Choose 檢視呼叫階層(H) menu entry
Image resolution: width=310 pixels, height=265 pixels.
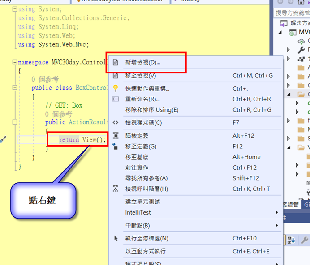coord(196,189)
